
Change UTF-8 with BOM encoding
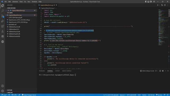[131, 95]
